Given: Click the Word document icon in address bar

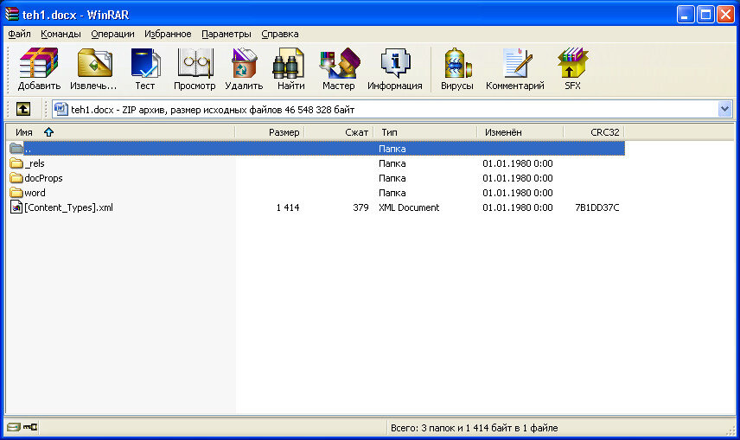Looking at the screenshot, I should tap(61, 109).
